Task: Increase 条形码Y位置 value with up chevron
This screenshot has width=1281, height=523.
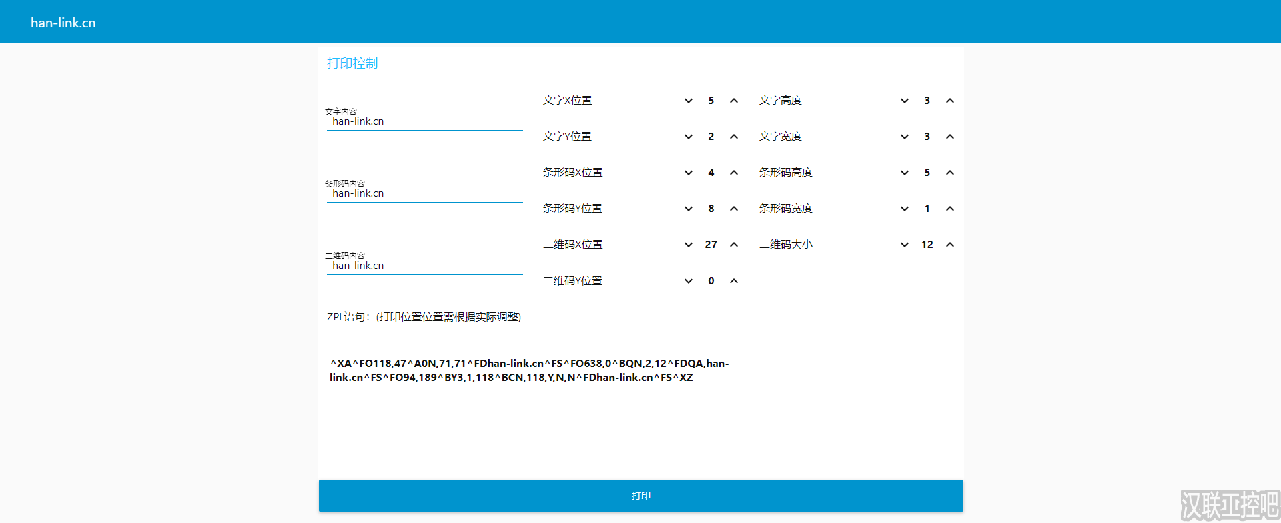Action: (x=734, y=209)
